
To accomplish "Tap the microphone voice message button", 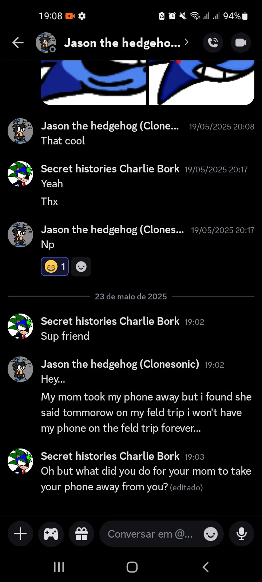I will tap(242, 534).
